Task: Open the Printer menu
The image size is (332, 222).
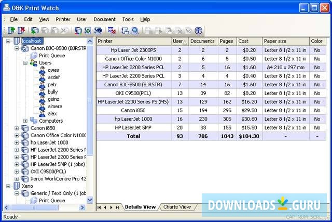Action: click(x=63, y=19)
